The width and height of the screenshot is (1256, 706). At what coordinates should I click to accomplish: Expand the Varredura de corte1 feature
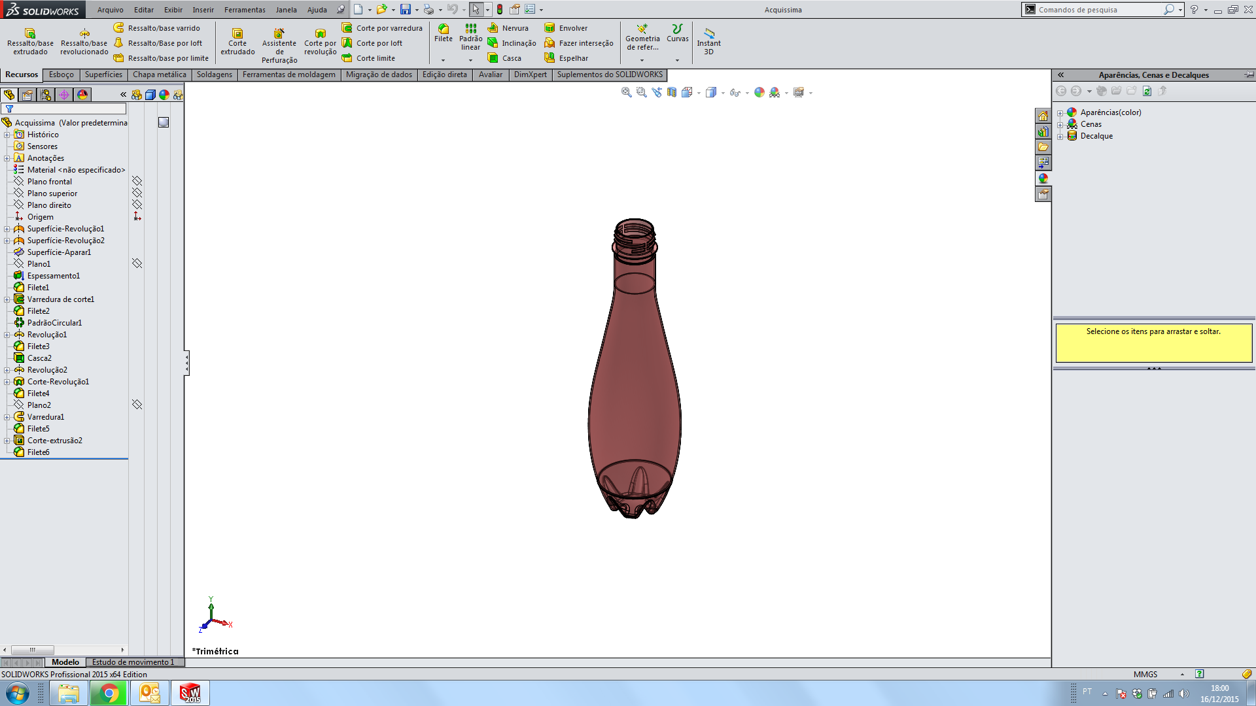(7, 299)
